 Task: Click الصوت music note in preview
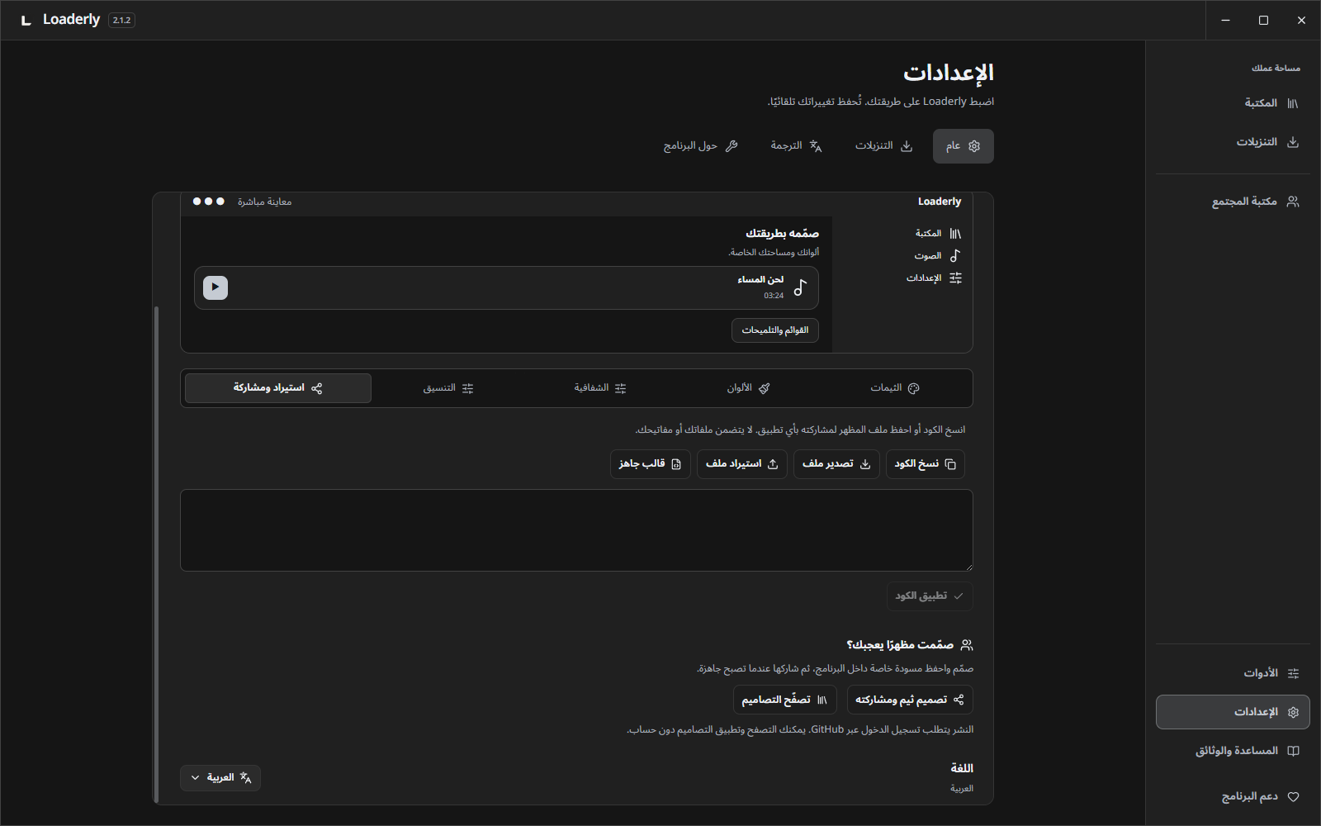pos(955,256)
